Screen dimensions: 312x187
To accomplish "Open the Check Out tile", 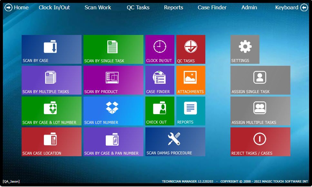I will pyautogui.click(x=160, y=111).
